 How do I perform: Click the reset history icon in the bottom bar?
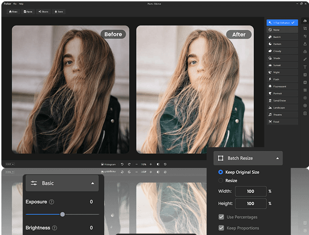[x=165, y=164]
